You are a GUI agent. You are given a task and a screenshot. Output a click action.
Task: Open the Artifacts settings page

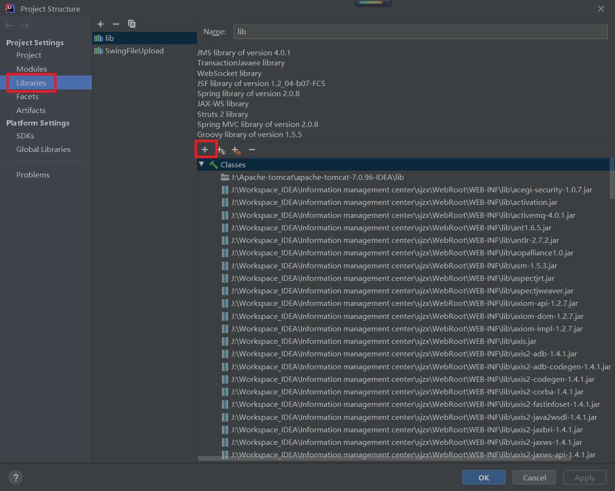coord(31,111)
